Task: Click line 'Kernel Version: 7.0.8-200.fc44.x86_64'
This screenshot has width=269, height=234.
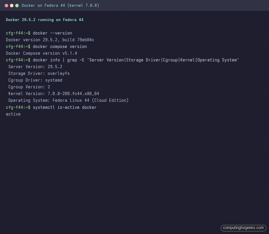Action: 54,94
